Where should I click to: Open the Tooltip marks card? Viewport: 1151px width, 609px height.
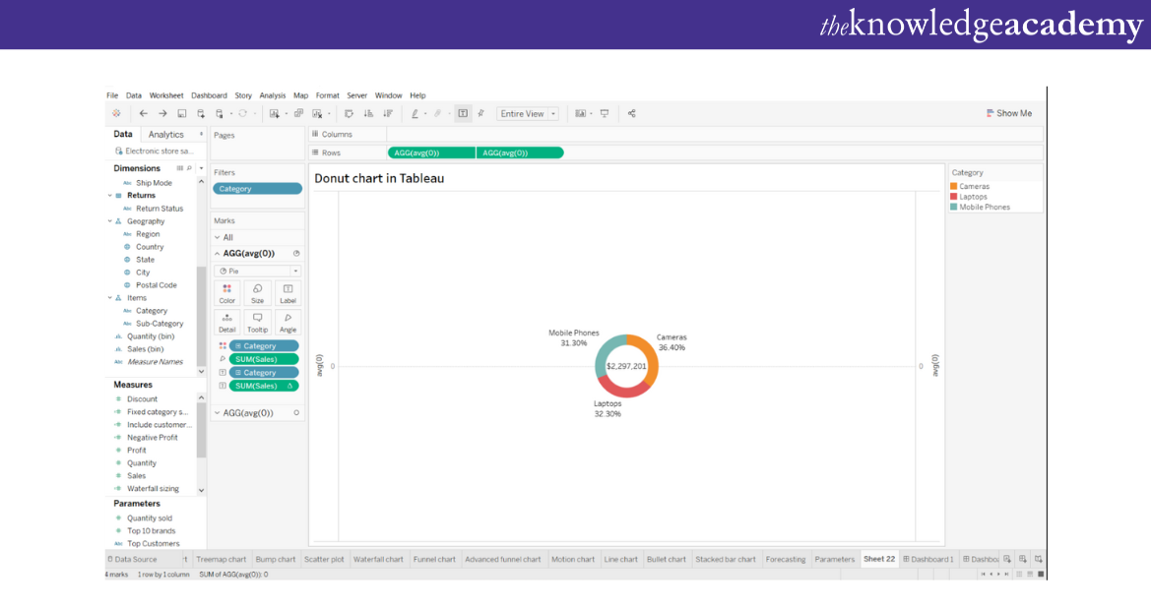[257, 322]
